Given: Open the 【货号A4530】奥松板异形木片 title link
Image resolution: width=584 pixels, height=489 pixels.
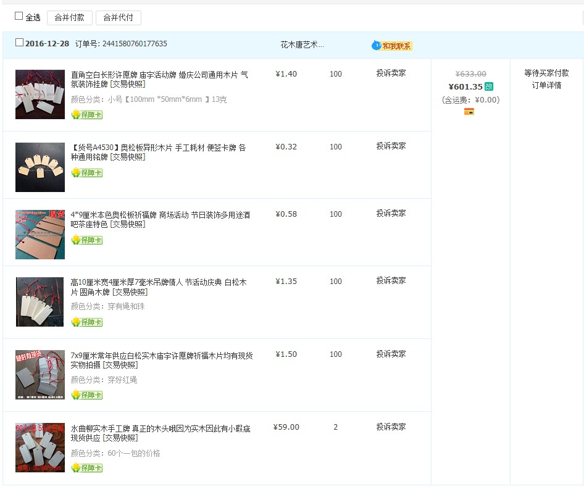Looking at the screenshot, I should pos(158,153).
